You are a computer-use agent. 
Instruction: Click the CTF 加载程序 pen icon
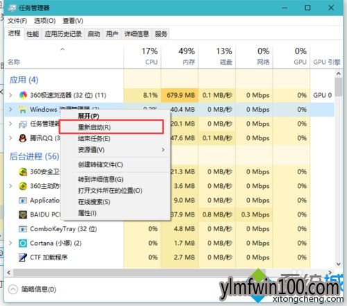[23, 257]
